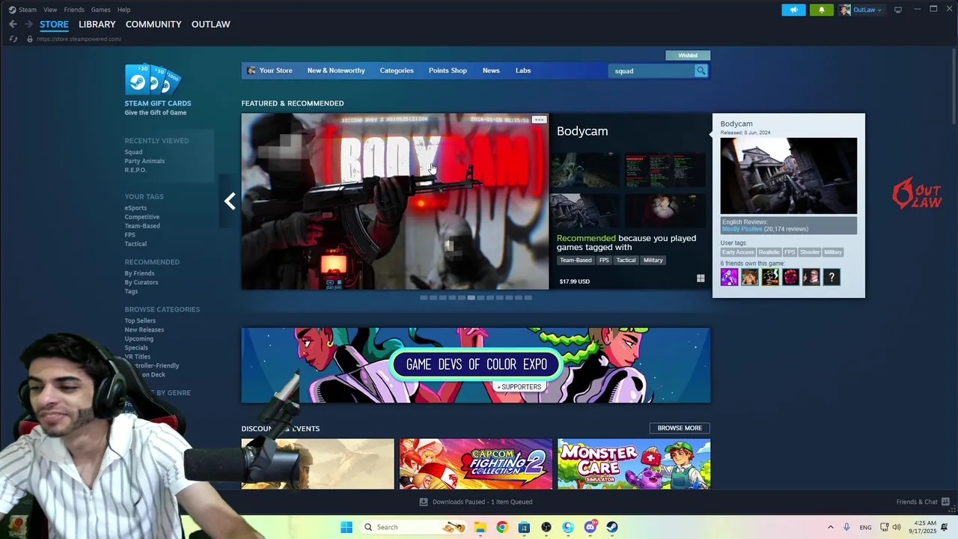Viewport: 958px width, 539px height.
Task: View recommendations By Curators
Action: tap(141, 282)
